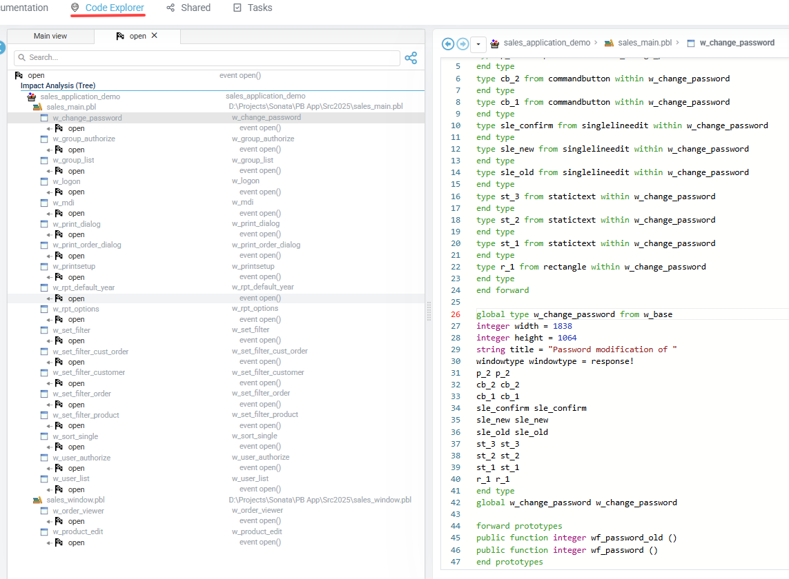
Task: Switch to the Code Explorer tab
Action: (x=108, y=8)
